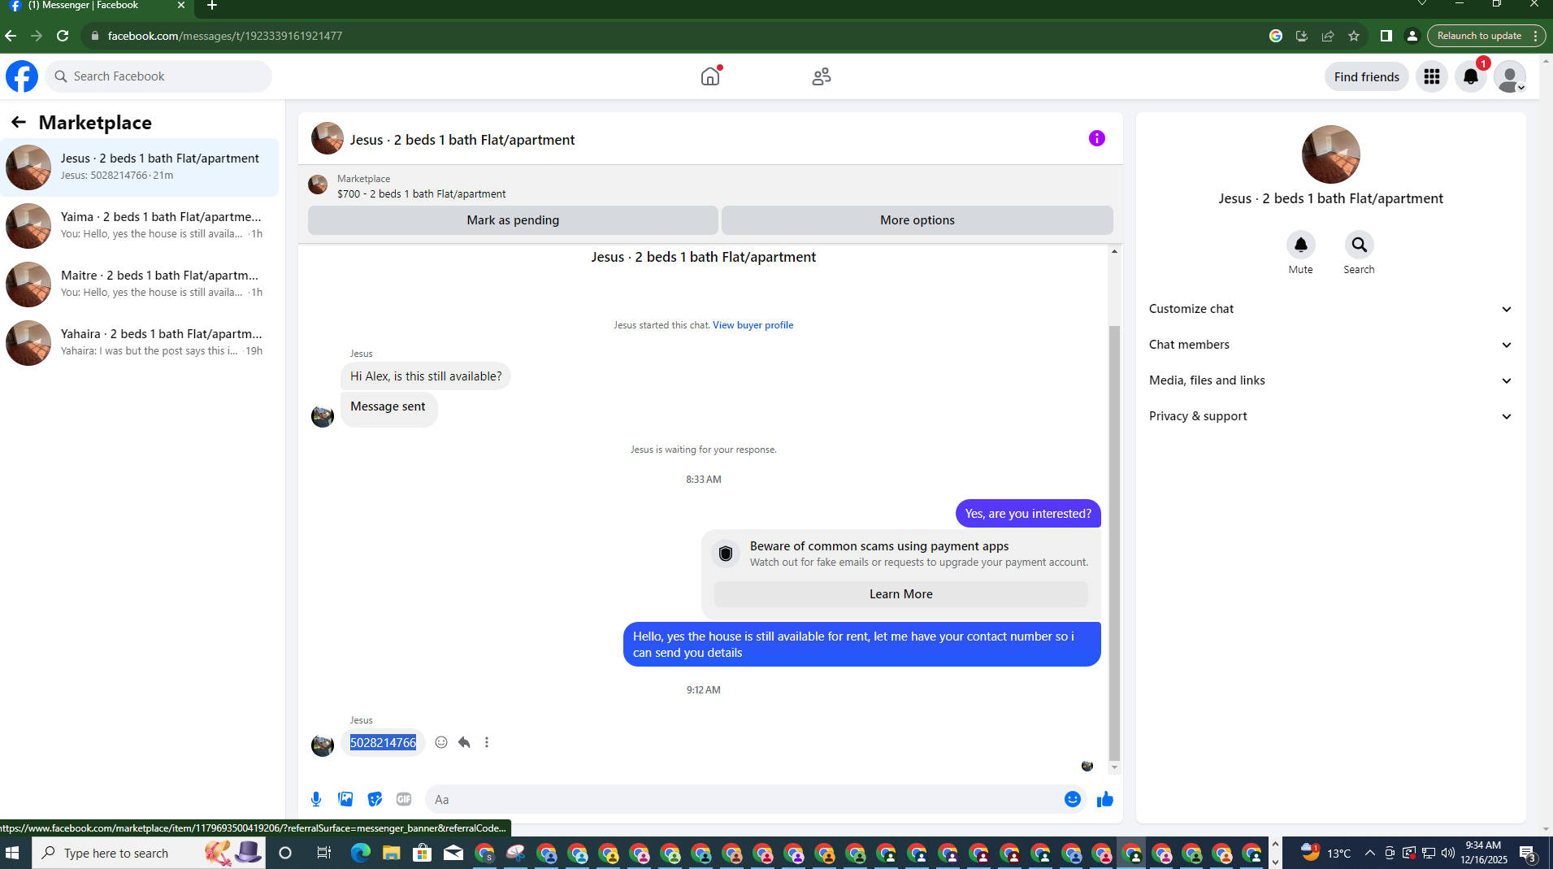This screenshot has width=1553, height=869.
Task: Open the account profile avatar menu
Action: click(x=1510, y=76)
